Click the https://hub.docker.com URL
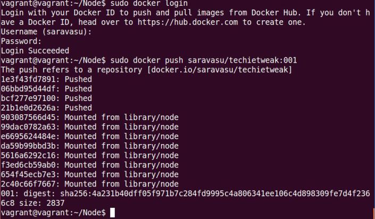This screenshot has width=375, height=219. pyautogui.click(x=188, y=22)
